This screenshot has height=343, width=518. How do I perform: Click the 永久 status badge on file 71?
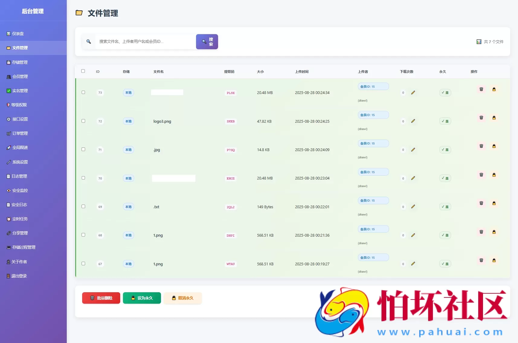445,150
